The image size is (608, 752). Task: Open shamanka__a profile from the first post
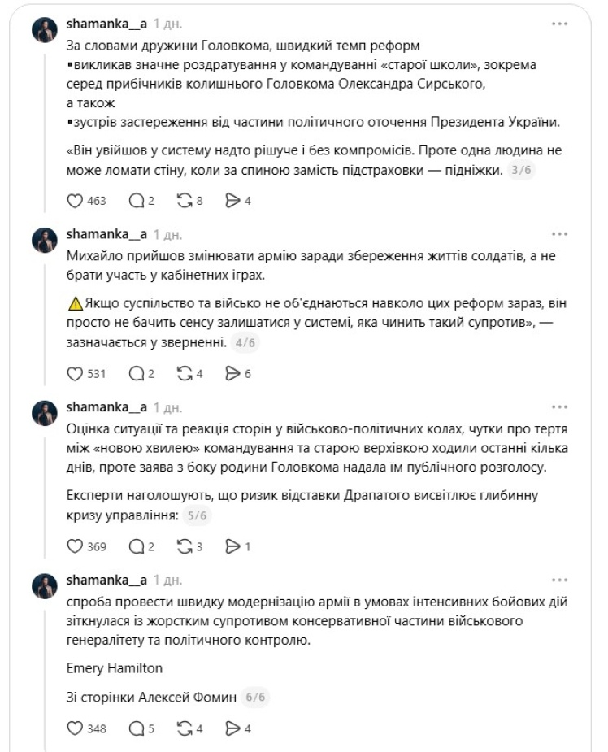[106, 24]
